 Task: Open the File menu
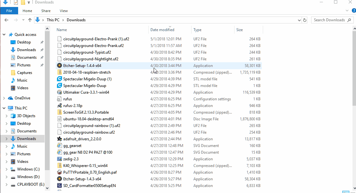[9, 11]
